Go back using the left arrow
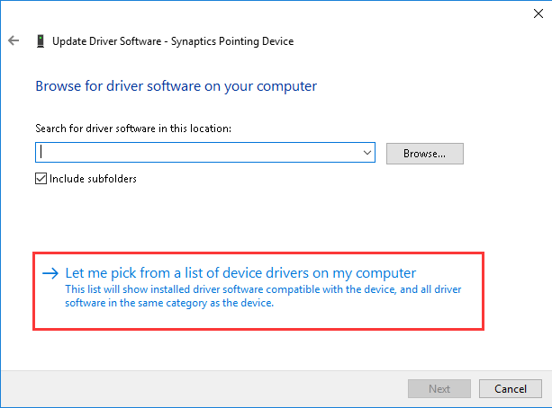The height and width of the screenshot is (408, 552). 14,40
